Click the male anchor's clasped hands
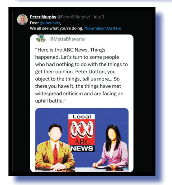The height and width of the screenshot is (185, 172). 58,167
